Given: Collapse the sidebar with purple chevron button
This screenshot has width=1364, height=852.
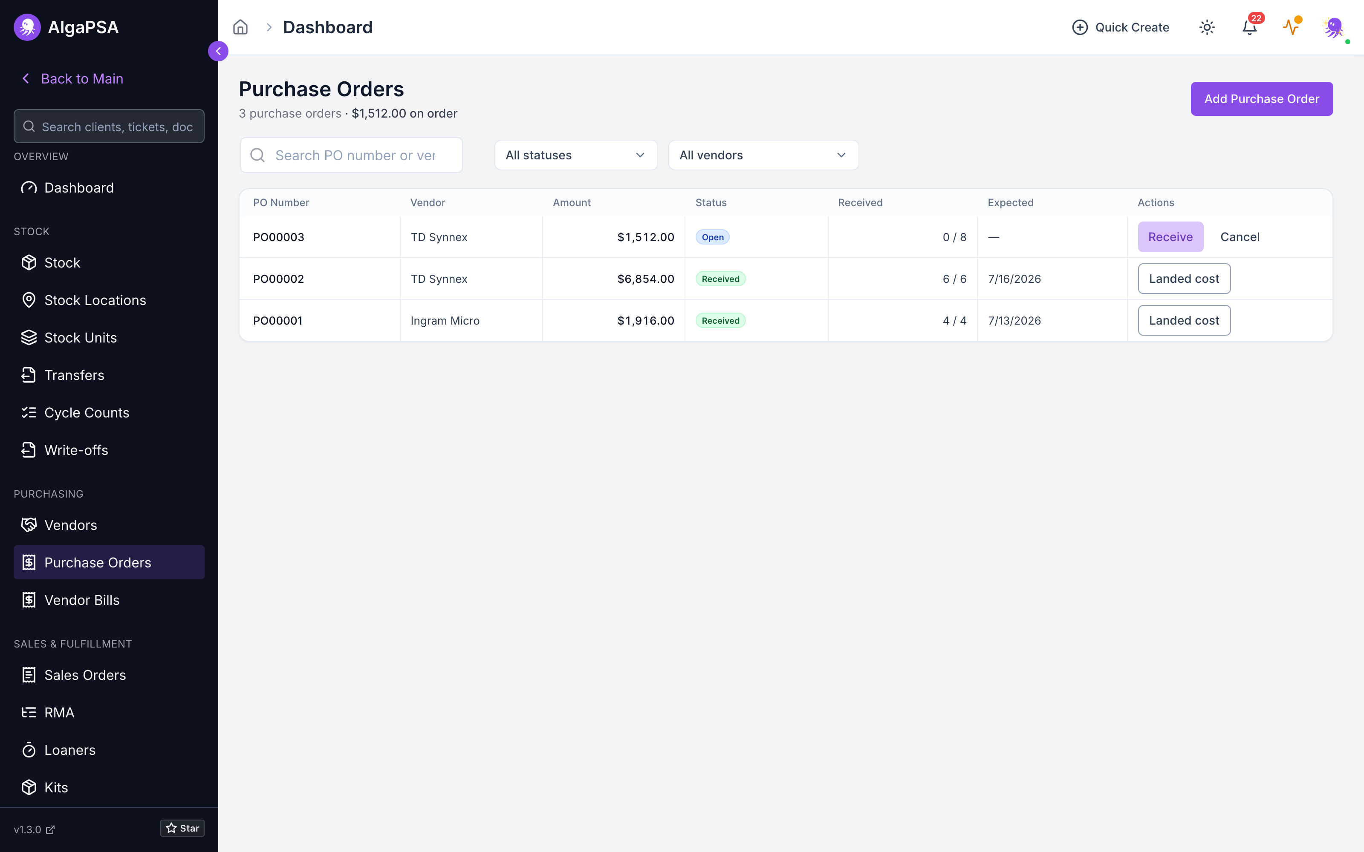Looking at the screenshot, I should [218, 51].
